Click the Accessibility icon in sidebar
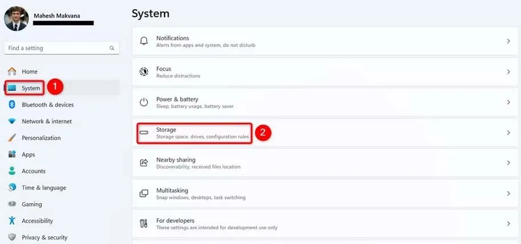Image resolution: width=521 pixels, height=244 pixels. click(12, 221)
